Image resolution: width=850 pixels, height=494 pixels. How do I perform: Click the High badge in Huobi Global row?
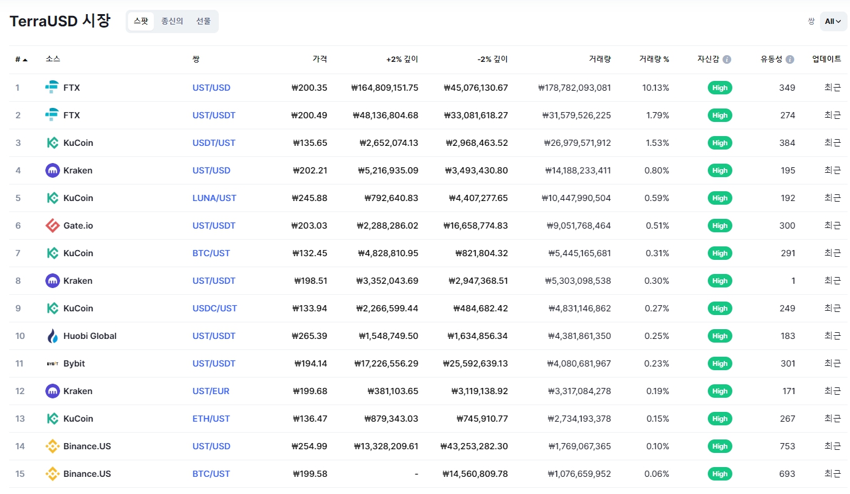(720, 336)
